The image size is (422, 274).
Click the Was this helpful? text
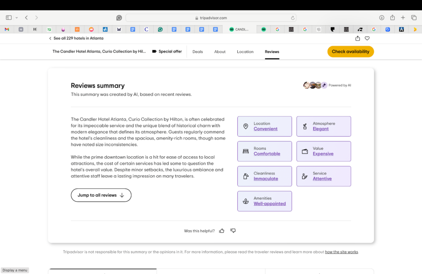pyautogui.click(x=199, y=231)
